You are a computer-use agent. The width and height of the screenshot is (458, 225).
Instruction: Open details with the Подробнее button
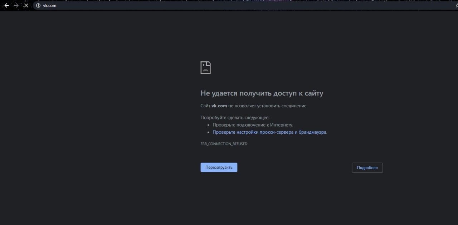pos(367,168)
